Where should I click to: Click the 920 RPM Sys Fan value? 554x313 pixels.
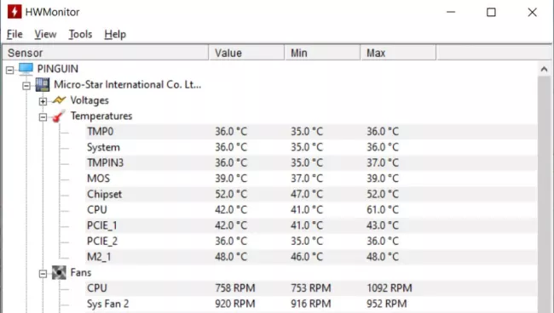click(235, 304)
